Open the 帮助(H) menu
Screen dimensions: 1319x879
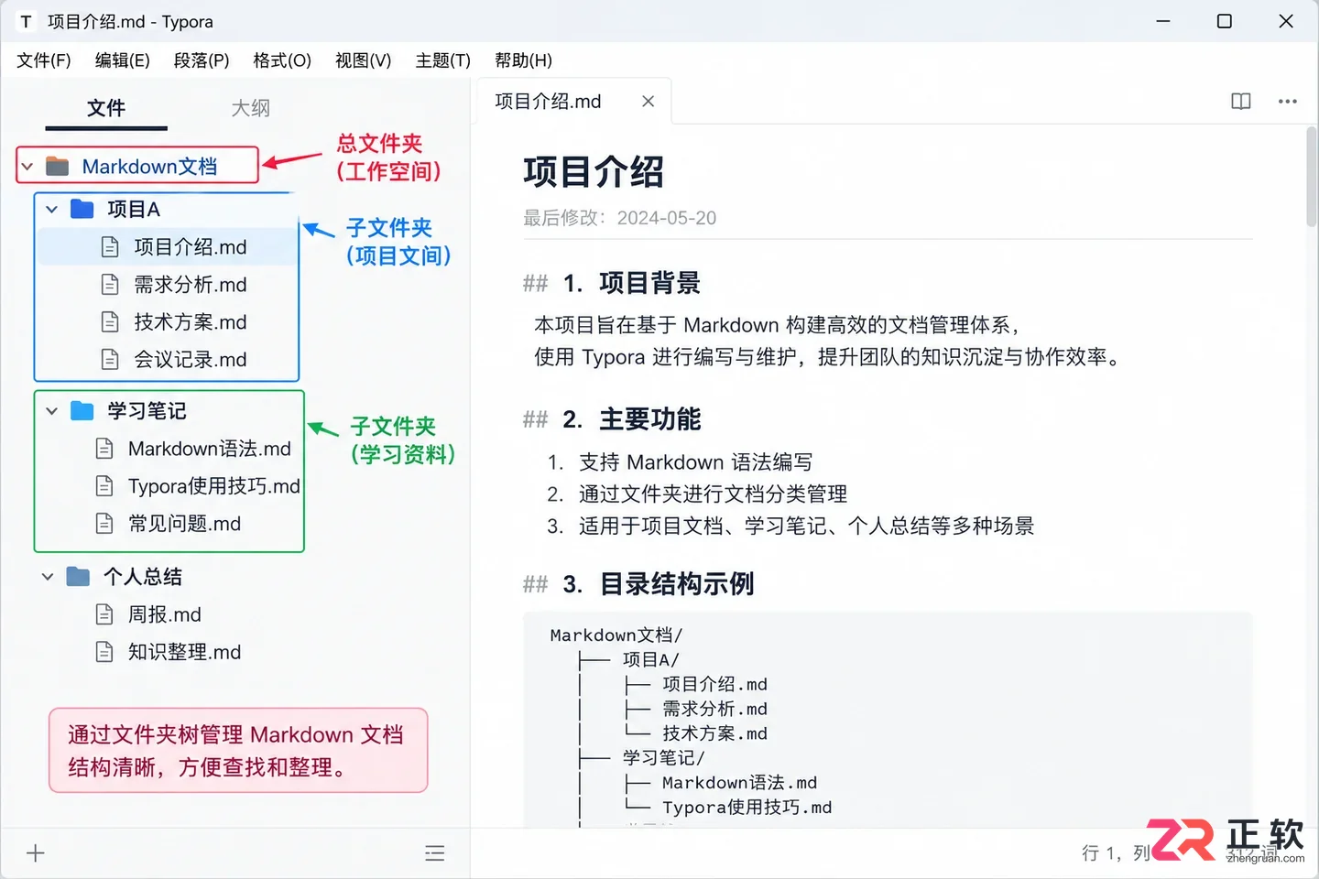[x=524, y=60]
